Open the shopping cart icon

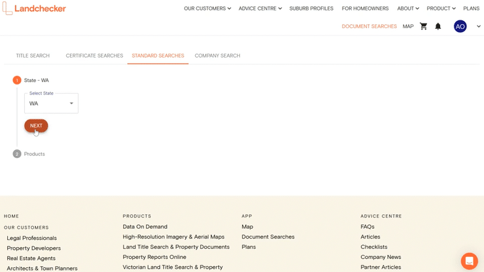point(424,26)
